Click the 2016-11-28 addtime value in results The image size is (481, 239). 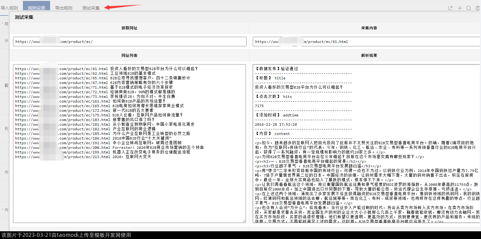276,124
